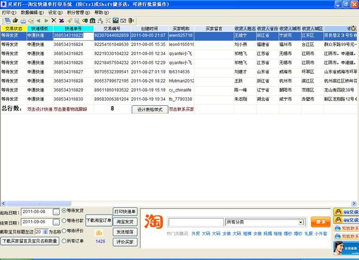Open date picker for 起始日期 field
Screen dimensions: 359x260
[56, 212]
